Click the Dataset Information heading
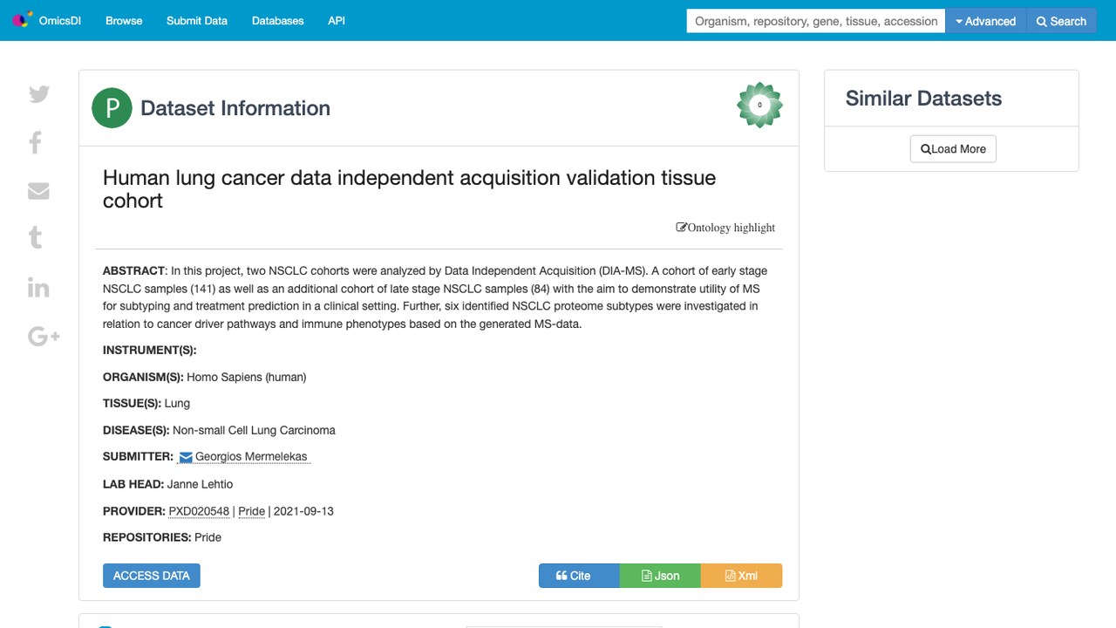Screen dimensions: 1116x628 pyautogui.click(x=235, y=108)
